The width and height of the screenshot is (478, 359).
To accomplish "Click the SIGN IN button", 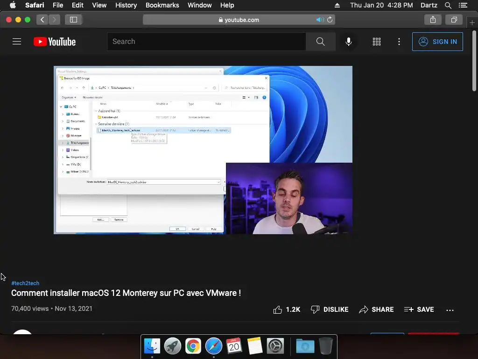I will click(437, 42).
